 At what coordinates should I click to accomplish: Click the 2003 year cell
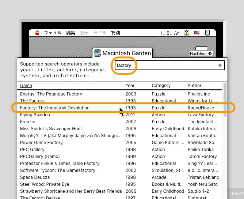[x=131, y=94]
